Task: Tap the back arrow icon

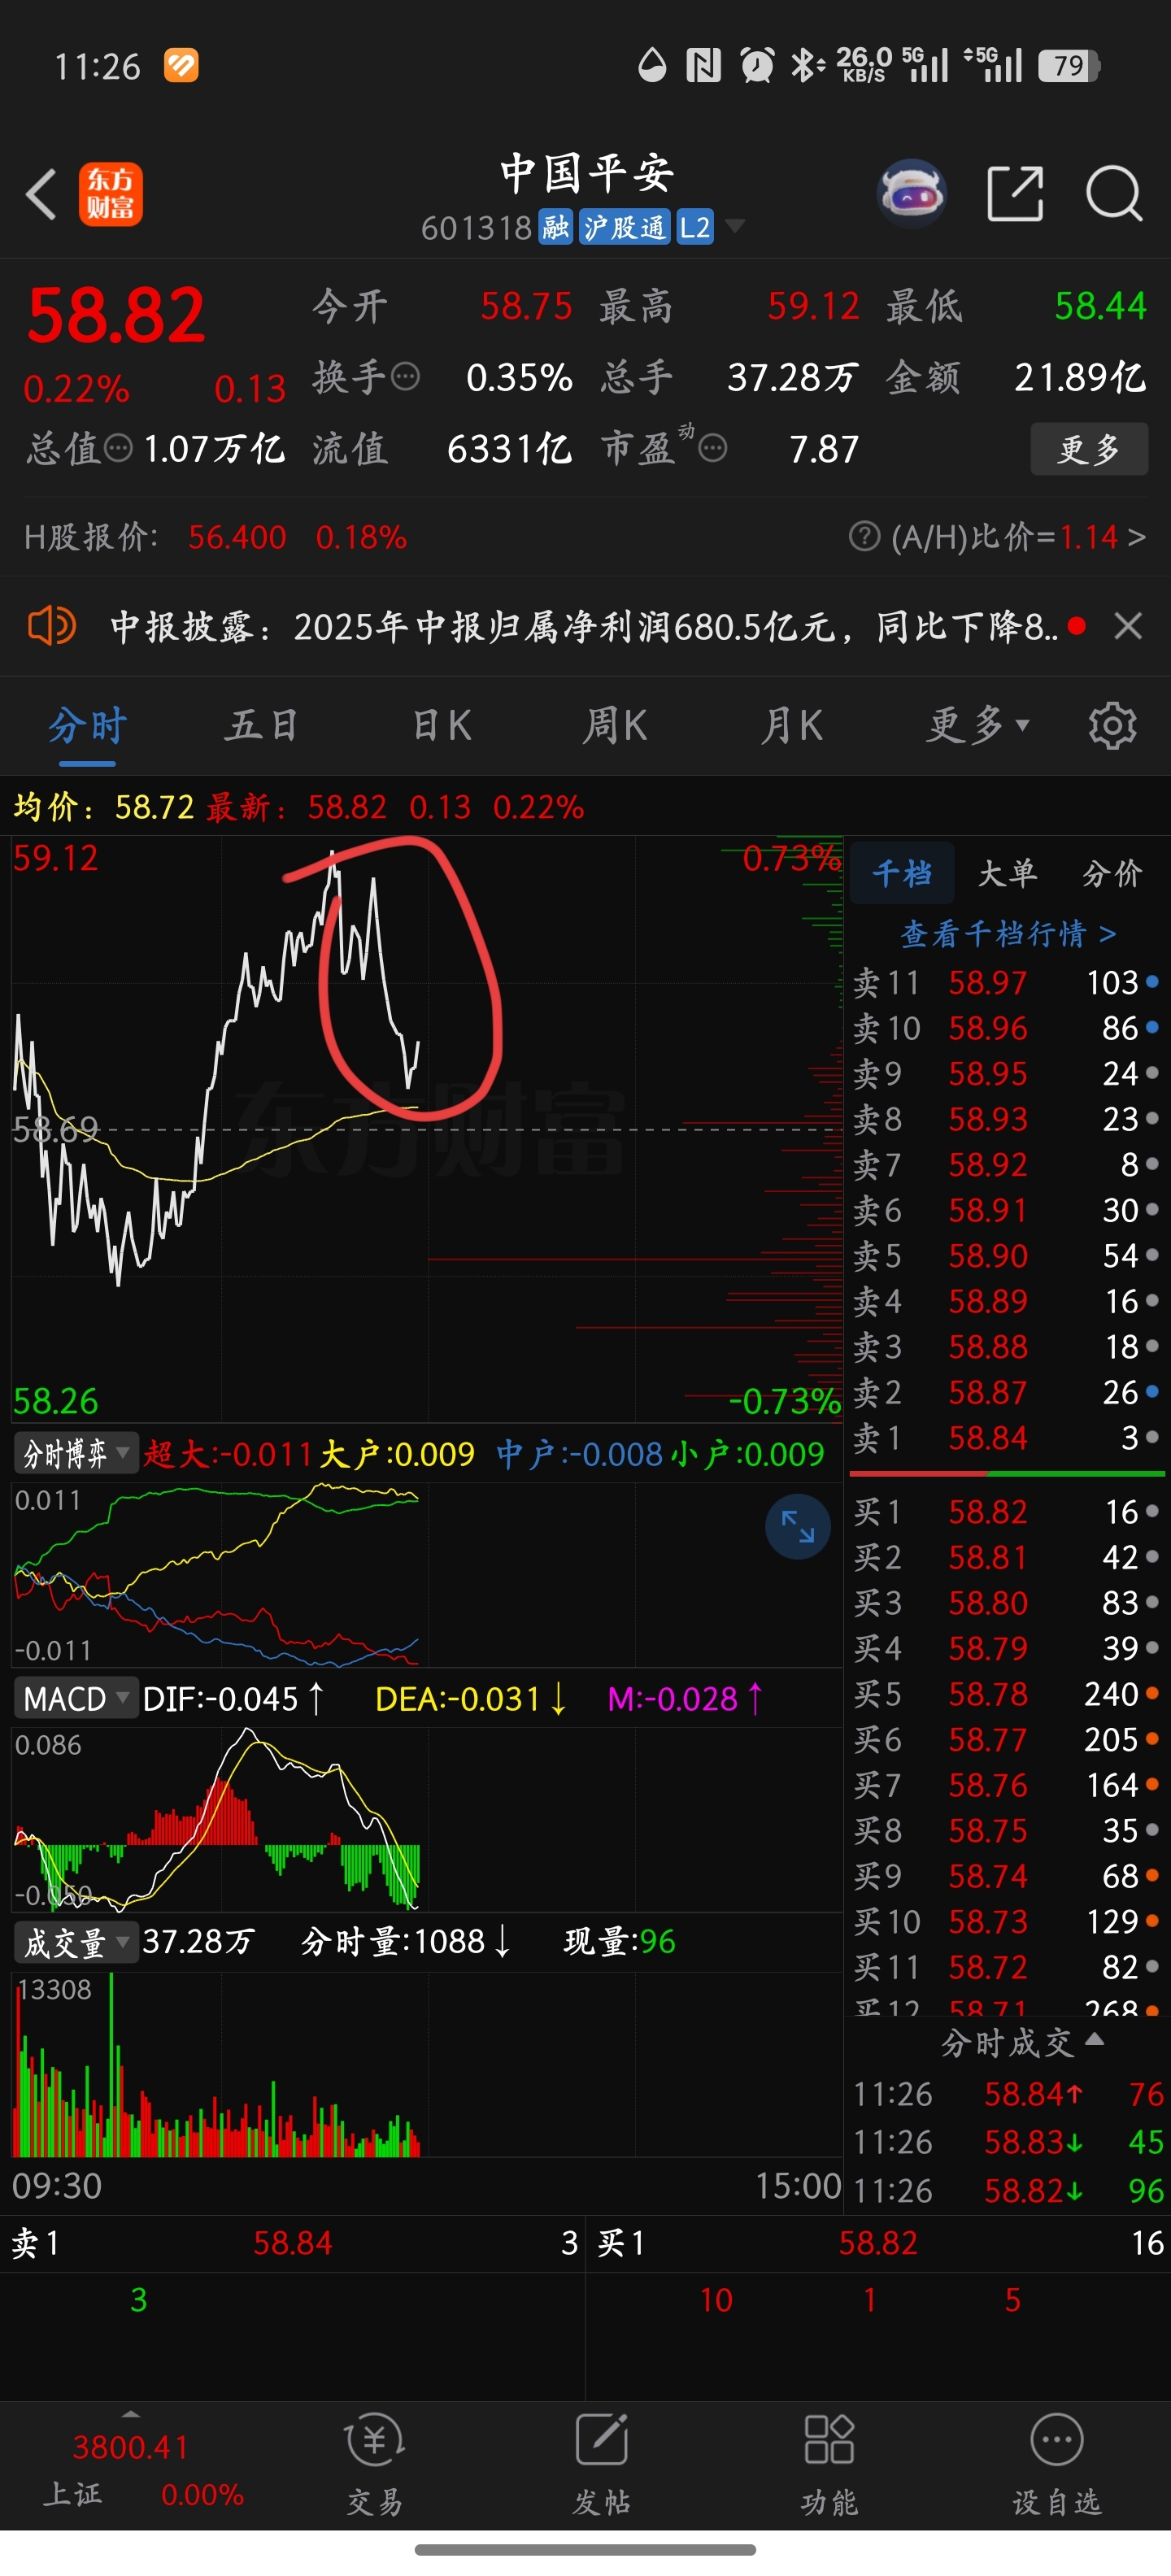Action: 41,194
